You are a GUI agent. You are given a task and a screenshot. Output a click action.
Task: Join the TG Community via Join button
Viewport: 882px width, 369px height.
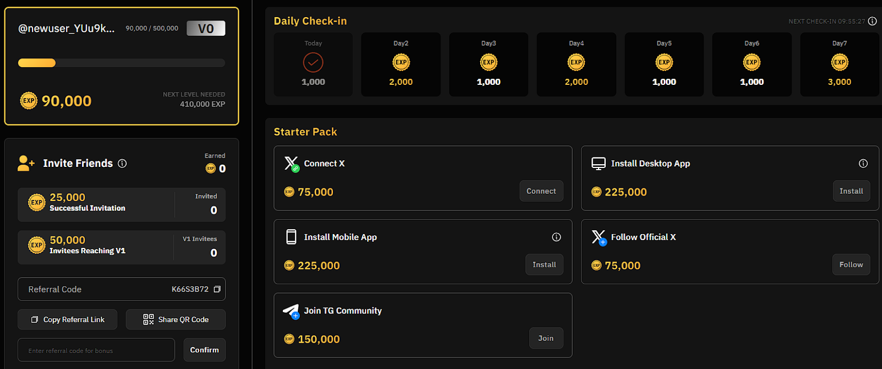[x=546, y=338]
